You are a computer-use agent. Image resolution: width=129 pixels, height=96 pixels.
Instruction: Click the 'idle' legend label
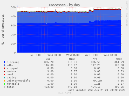tap(10, 65)
